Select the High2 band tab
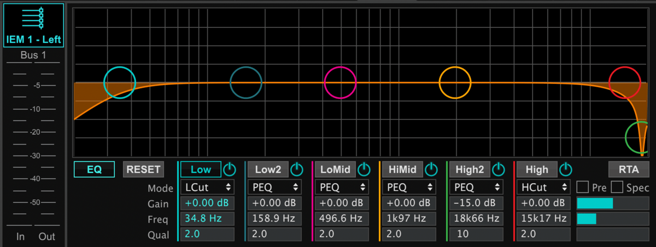Viewport: 656px width, 247px height. [470, 170]
